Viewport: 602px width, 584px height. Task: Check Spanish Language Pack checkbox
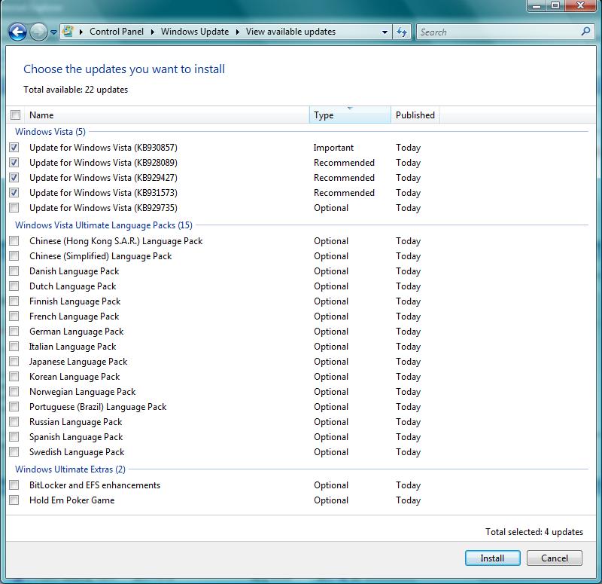14,437
